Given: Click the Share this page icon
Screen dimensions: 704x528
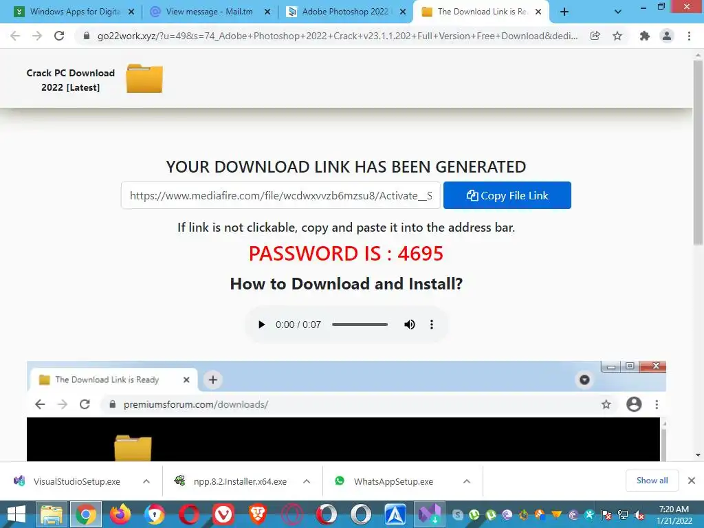Looking at the screenshot, I should (595, 36).
